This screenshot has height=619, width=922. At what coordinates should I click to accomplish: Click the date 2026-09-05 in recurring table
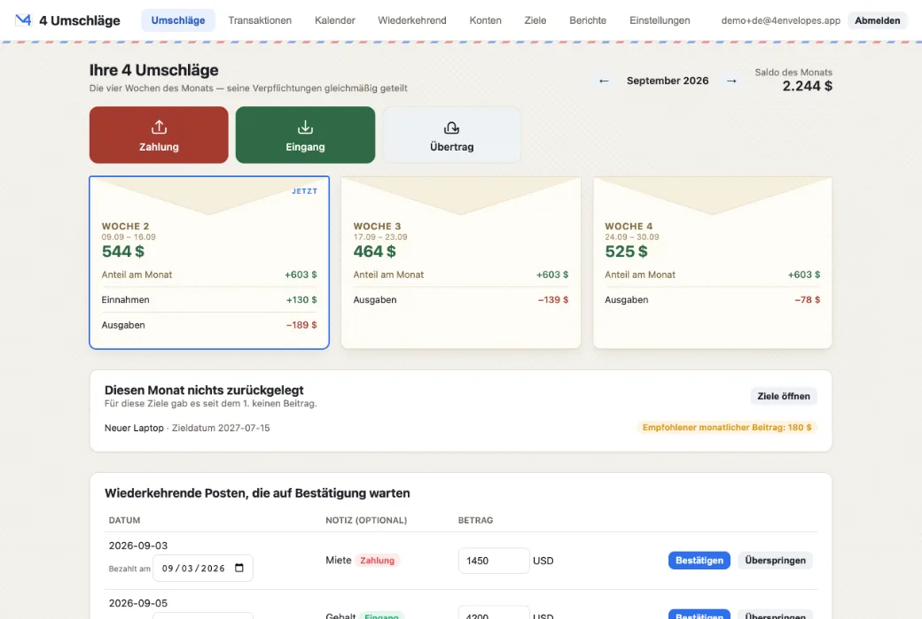click(138, 603)
